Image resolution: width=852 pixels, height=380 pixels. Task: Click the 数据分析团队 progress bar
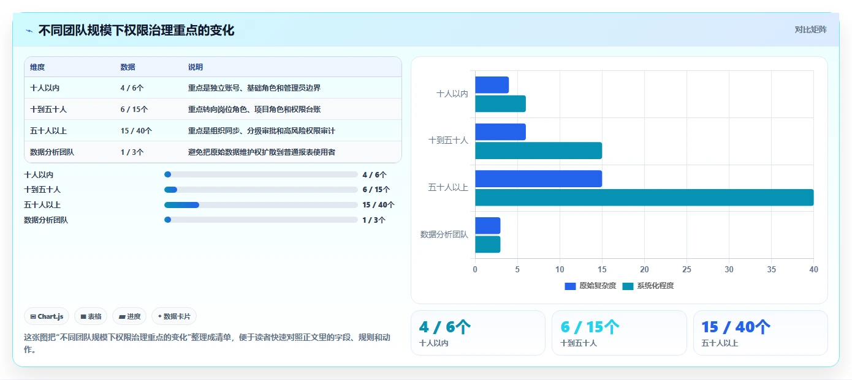click(x=261, y=220)
